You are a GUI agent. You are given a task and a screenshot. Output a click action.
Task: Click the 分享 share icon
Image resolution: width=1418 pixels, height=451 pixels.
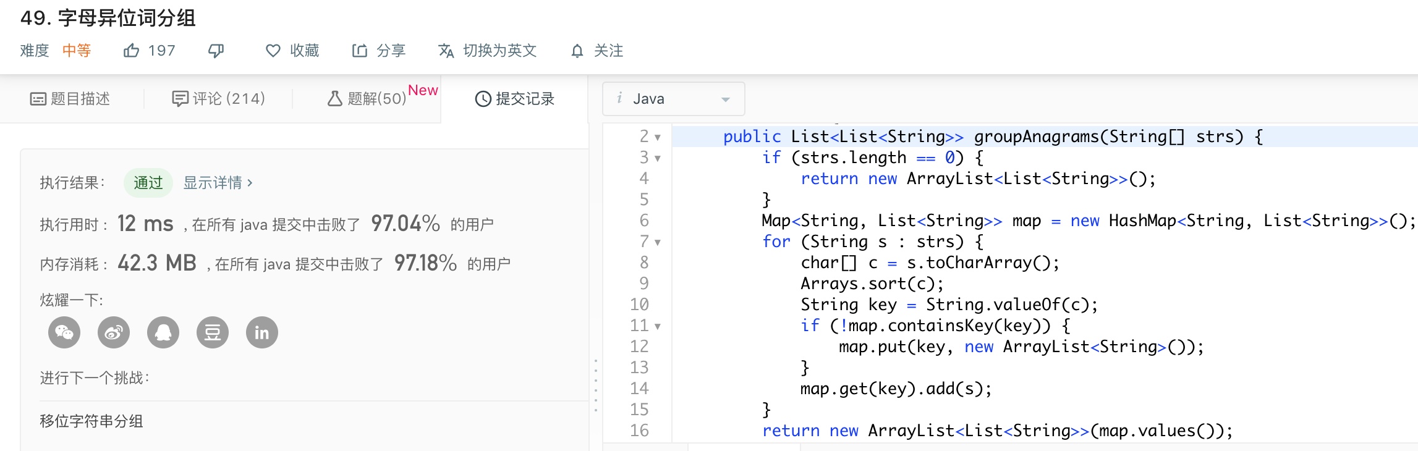coord(360,51)
